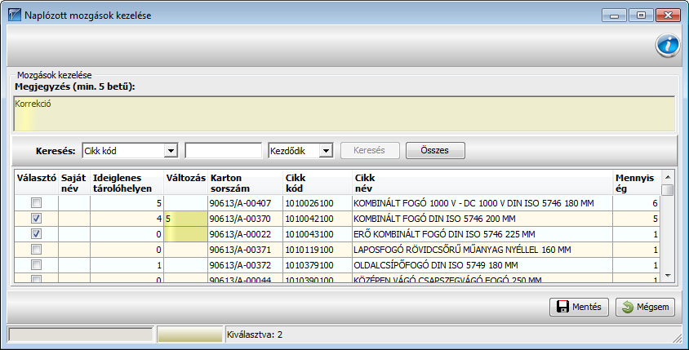
Task: Click empty Változás cell for 90613/A-00022
Action: (186, 233)
